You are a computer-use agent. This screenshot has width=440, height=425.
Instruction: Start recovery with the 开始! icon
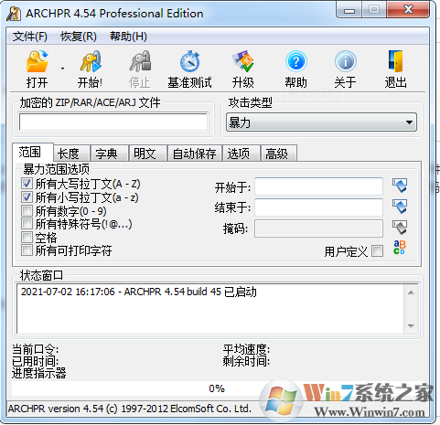[90, 61]
